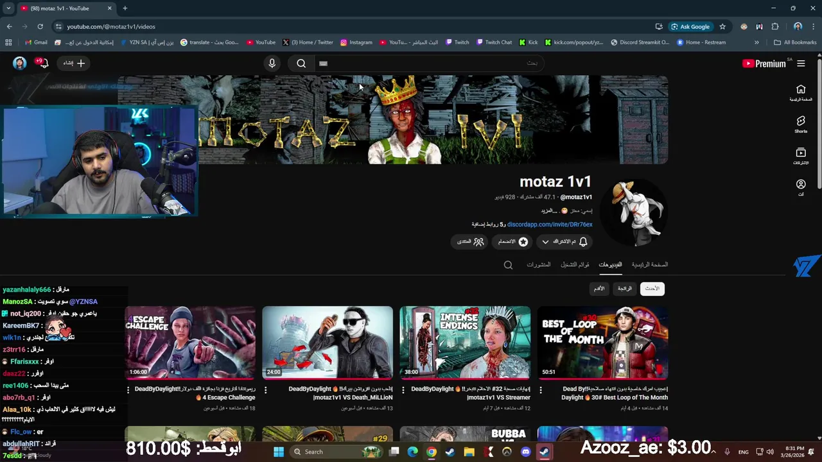The width and height of the screenshot is (822, 462).
Task: Expand the subscribed notification dropdown
Action: (x=545, y=242)
